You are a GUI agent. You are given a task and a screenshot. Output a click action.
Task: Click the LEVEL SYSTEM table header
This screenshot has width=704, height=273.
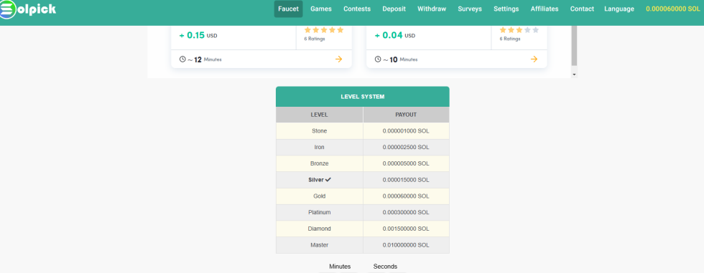click(362, 97)
